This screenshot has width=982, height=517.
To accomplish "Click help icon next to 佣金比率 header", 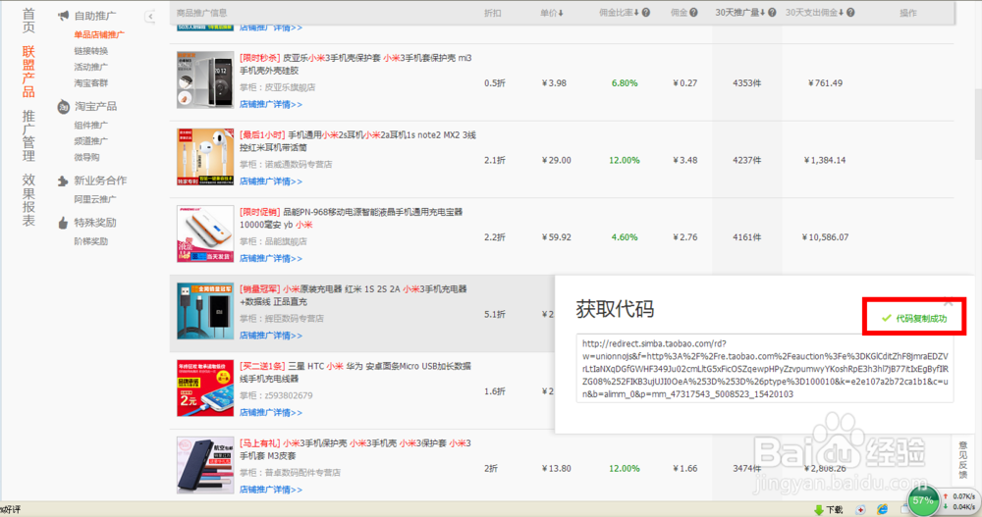I will coord(646,13).
